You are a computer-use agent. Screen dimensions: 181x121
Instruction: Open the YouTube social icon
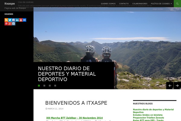click(x=21, y=20)
